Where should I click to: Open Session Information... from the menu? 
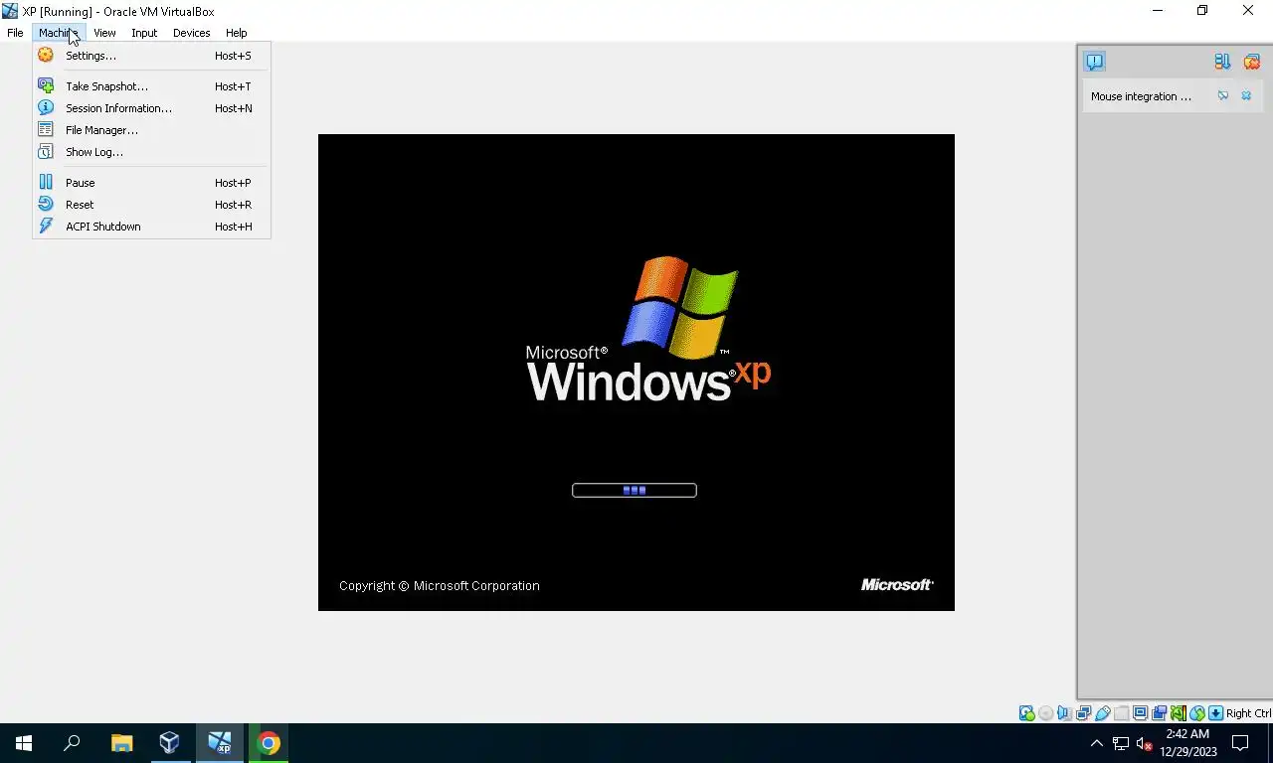click(x=151, y=108)
